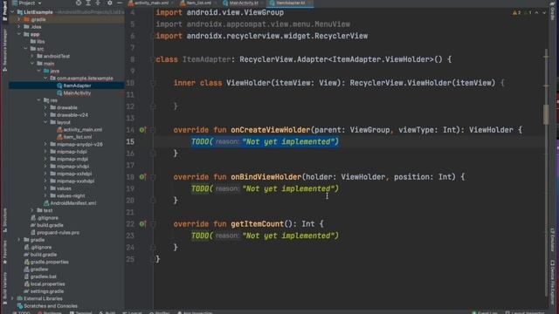Viewport: 559px width, 314px height.
Task: Expand the External Libraries node
Action: pos(12,298)
